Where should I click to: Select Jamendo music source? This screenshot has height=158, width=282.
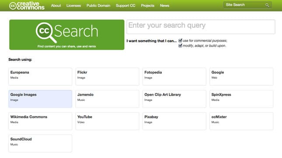click(x=107, y=99)
